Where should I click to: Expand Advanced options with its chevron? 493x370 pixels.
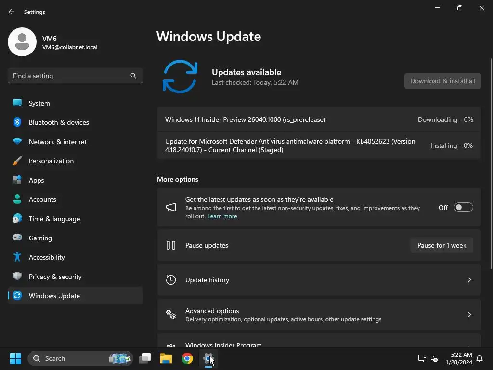pyautogui.click(x=469, y=314)
